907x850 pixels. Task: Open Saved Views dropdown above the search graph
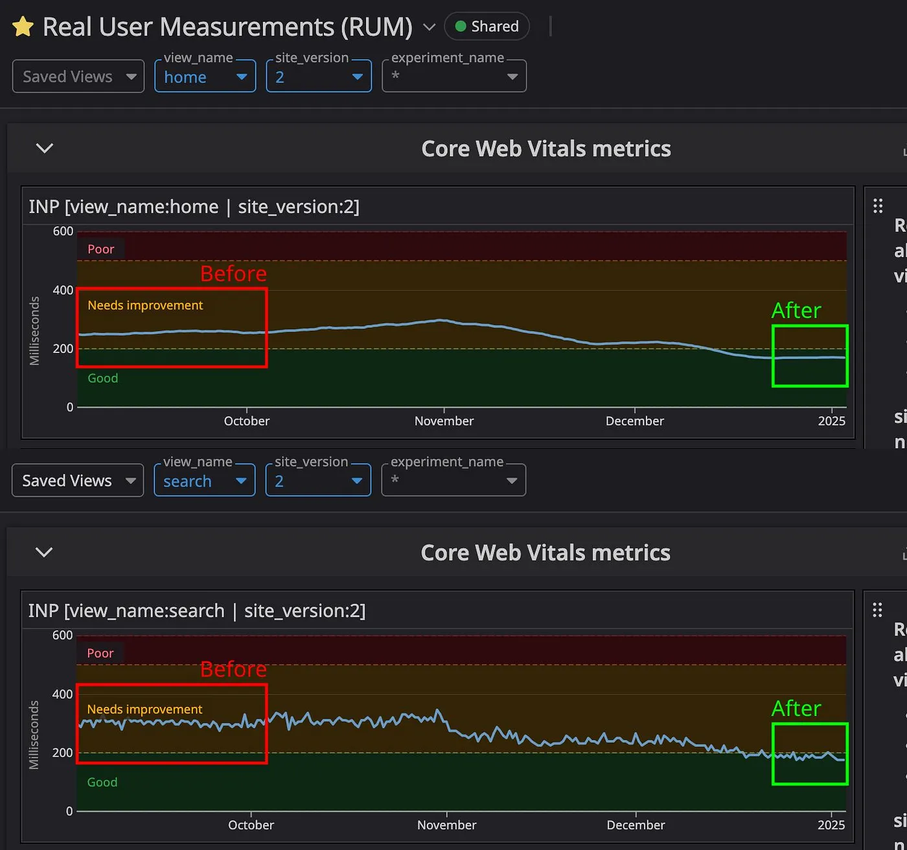coord(78,481)
